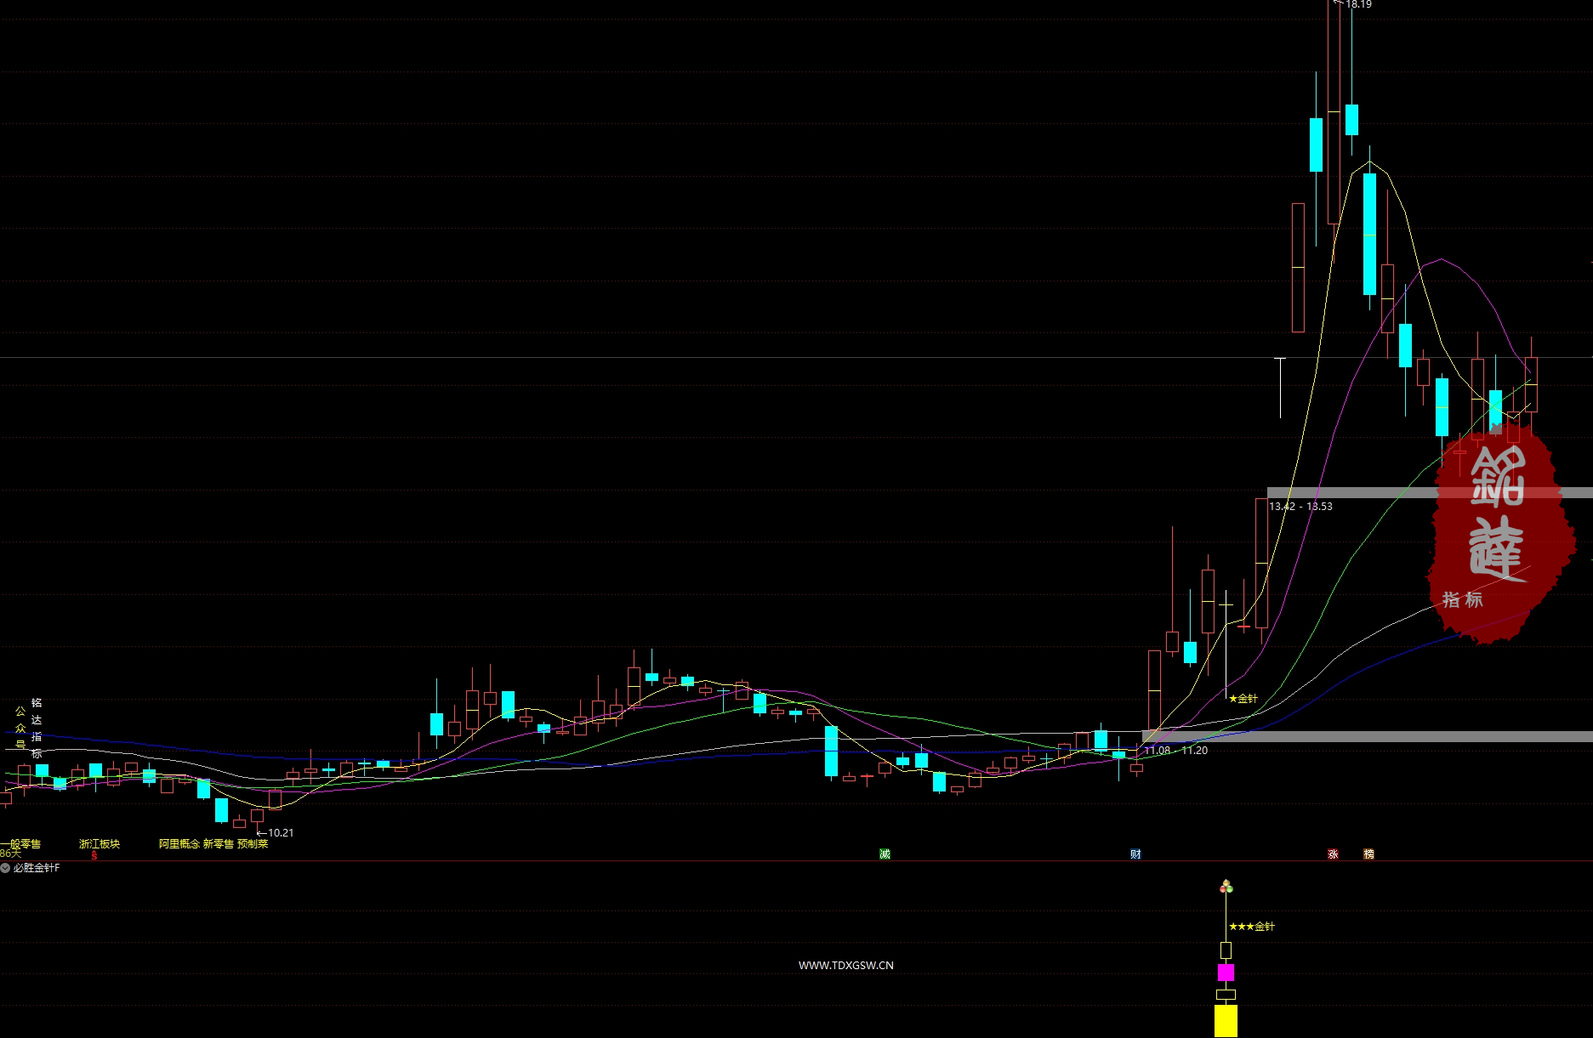Screen dimensions: 1593x1038
Task: Select the 新零售 concept tag
Action: pyautogui.click(x=218, y=843)
